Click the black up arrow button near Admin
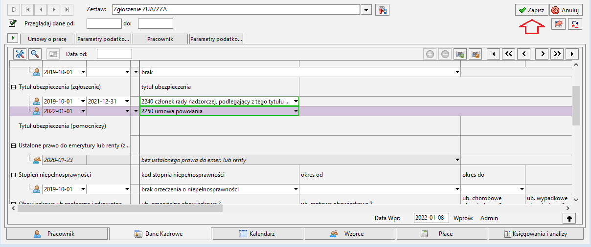 [x=570, y=218]
